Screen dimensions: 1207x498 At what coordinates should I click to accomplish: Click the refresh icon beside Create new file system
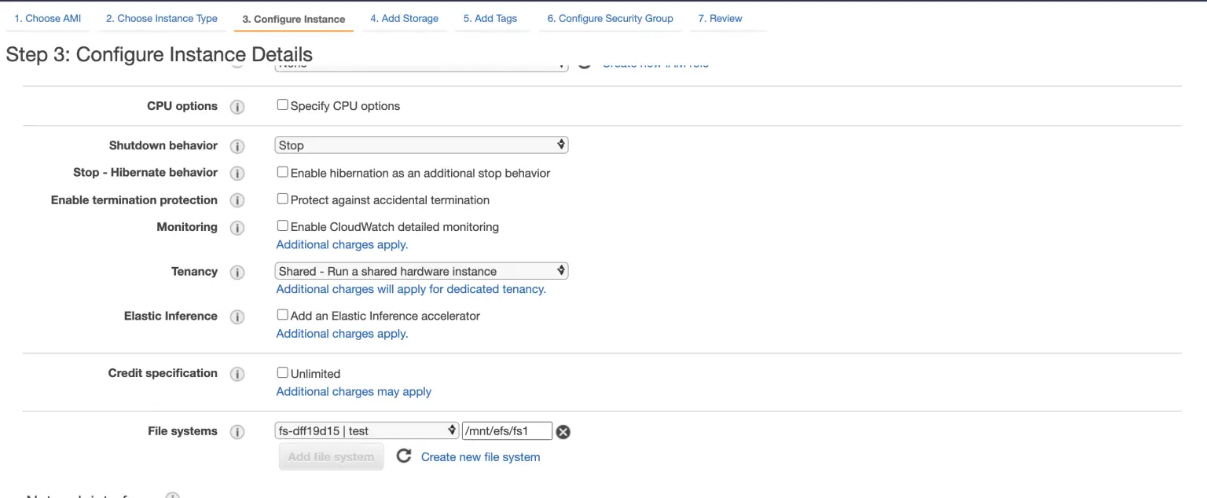tap(404, 456)
